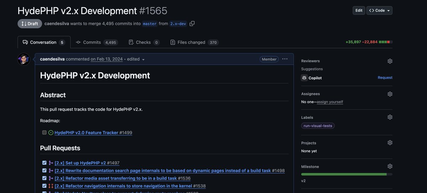Open Milestone settings gear
The image size is (427, 193).
[x=390, y=166]
